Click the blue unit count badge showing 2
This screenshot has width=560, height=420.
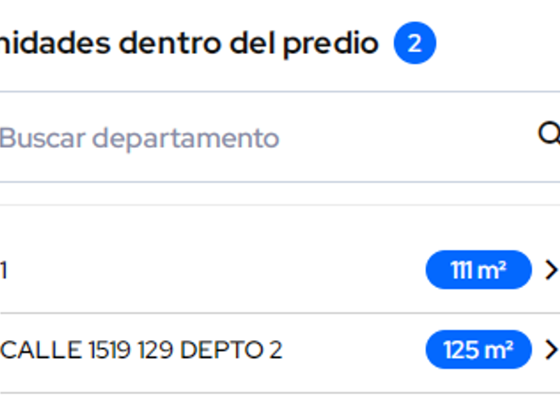tap(415, 43)
